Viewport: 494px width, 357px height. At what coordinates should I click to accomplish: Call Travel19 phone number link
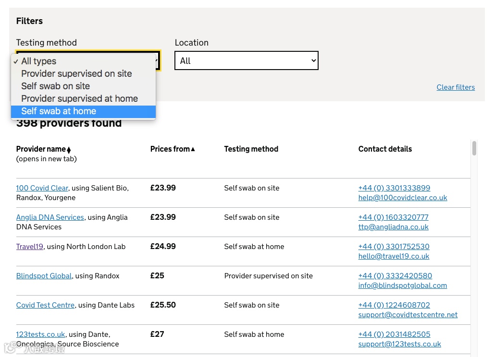[394, 247]
